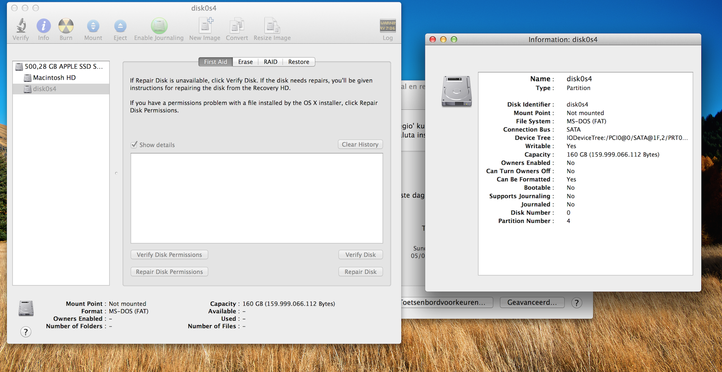Select the disk0s4 partition in sidebar
This screenshot has height=372, width=722.
(x=61, y=89)
